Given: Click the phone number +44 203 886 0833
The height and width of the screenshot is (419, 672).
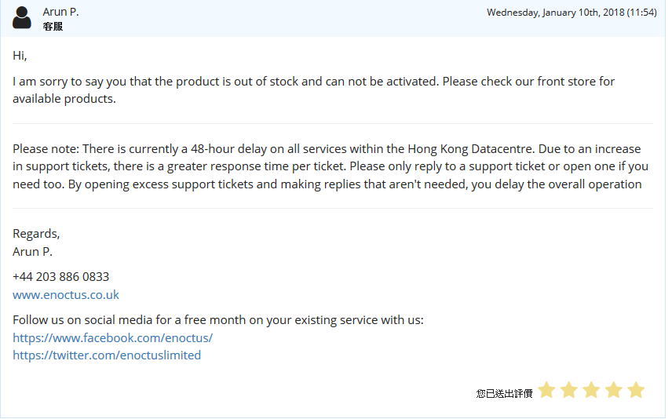Looking at the screenshot, I should (61, 277).
